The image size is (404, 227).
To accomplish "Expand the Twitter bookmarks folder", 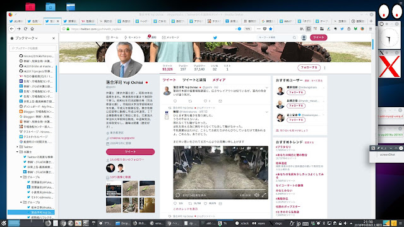I will point(18,147).
